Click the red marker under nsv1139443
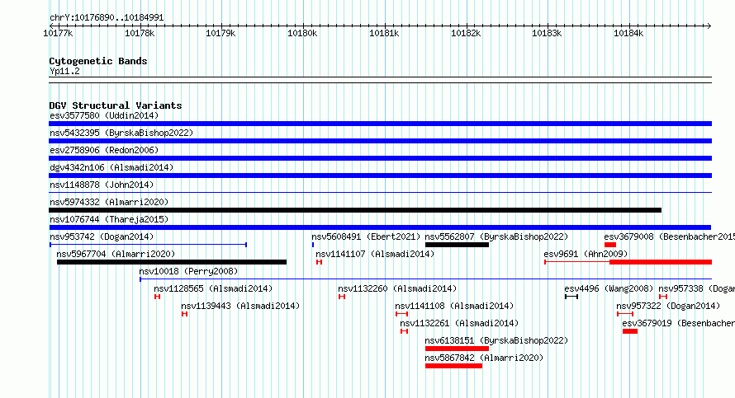This screenshot has height=398, width=735. coord(185,314)
